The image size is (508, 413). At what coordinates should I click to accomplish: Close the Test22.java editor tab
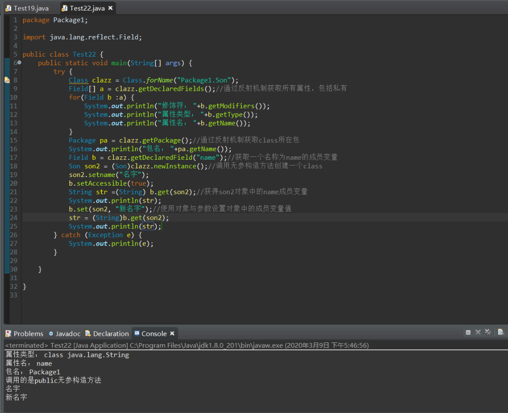point(111,8)
